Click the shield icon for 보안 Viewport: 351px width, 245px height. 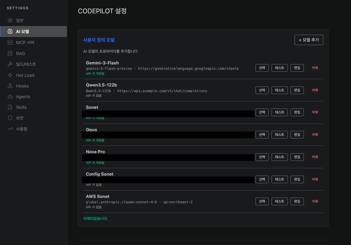point(10,118)
